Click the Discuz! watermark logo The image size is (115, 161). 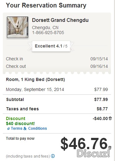click(93, 153)
